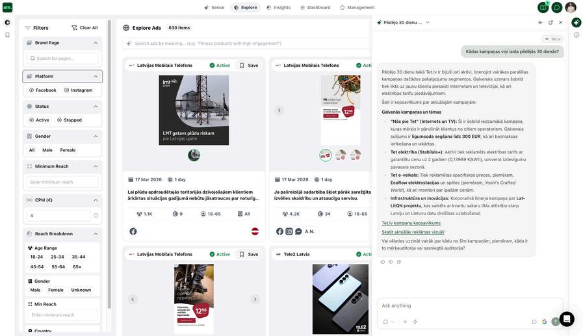
Task: Go to the Insights tab
Action: (x=278, y=7)
